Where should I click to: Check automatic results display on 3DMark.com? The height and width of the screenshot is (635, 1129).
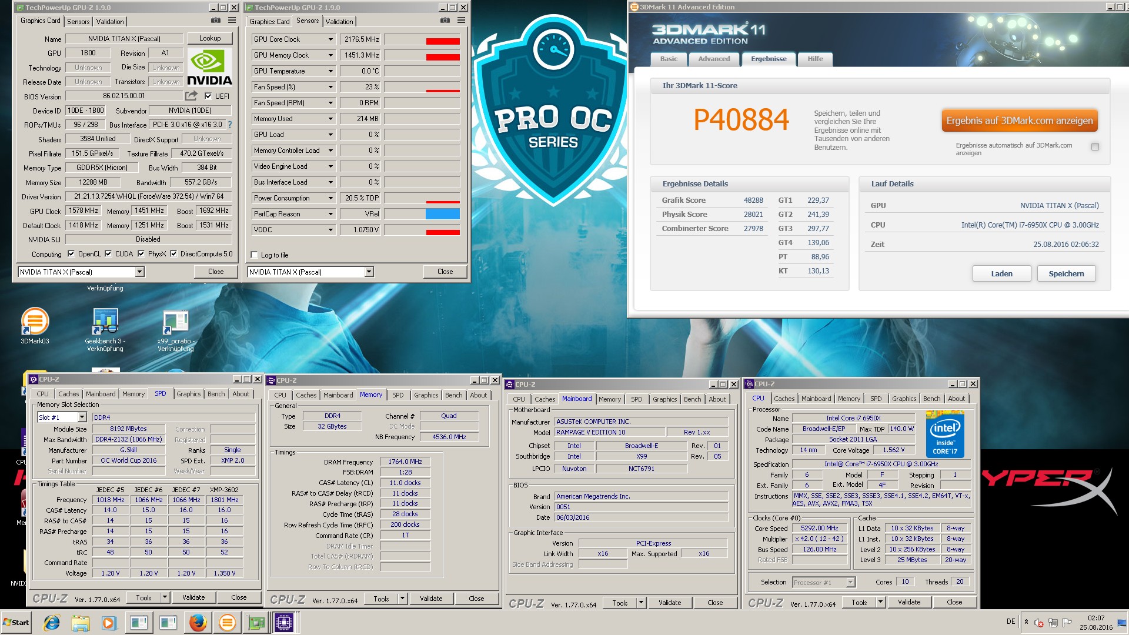(x=1095, y=147)
